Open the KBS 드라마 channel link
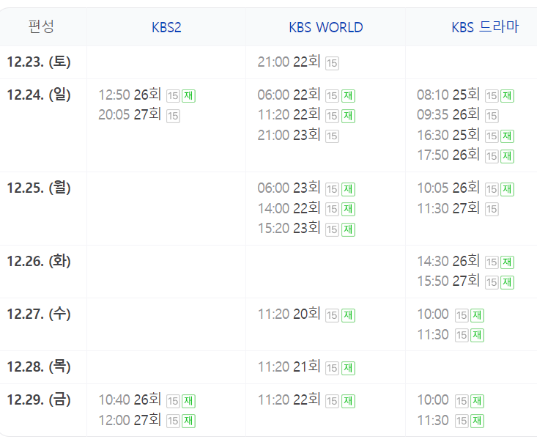537x442 pixels. (485, 27)
